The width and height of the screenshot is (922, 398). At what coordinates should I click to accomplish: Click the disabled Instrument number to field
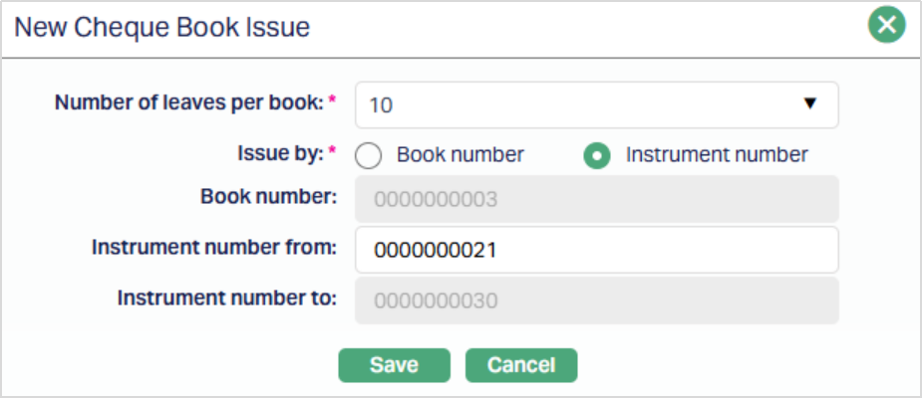tap(596, 299)
